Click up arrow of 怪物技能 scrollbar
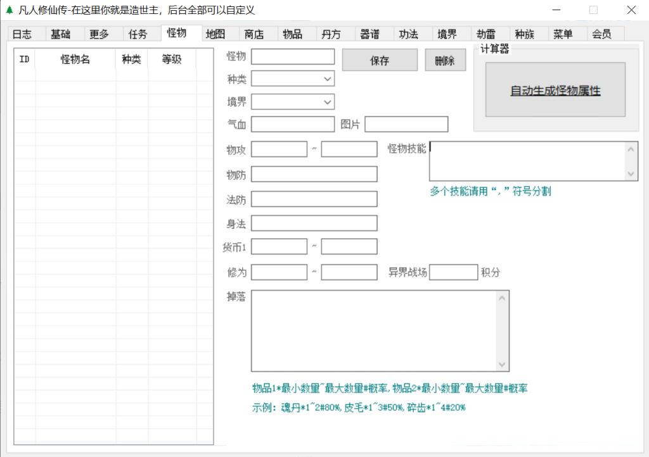The height and width of the screenshot is (457, 649). tap(631, 149)
